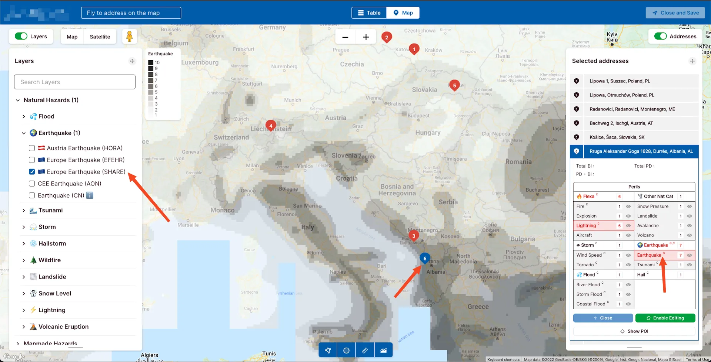Switch to Satellite map mode
Image resolution: width=711 pixels, height=362 pixels.
coord(100,37)
